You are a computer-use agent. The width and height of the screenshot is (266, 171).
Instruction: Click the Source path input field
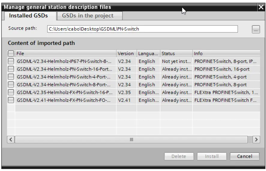pyautogui.click(x=142, y=29)
